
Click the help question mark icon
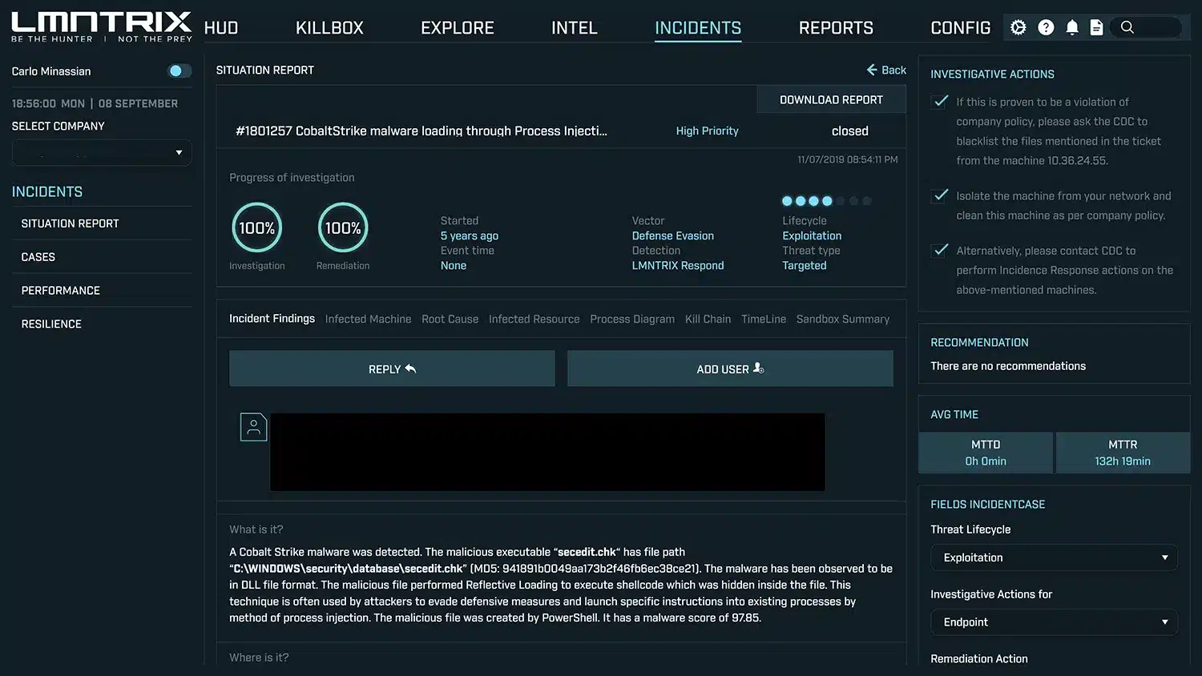(1046, 27)
